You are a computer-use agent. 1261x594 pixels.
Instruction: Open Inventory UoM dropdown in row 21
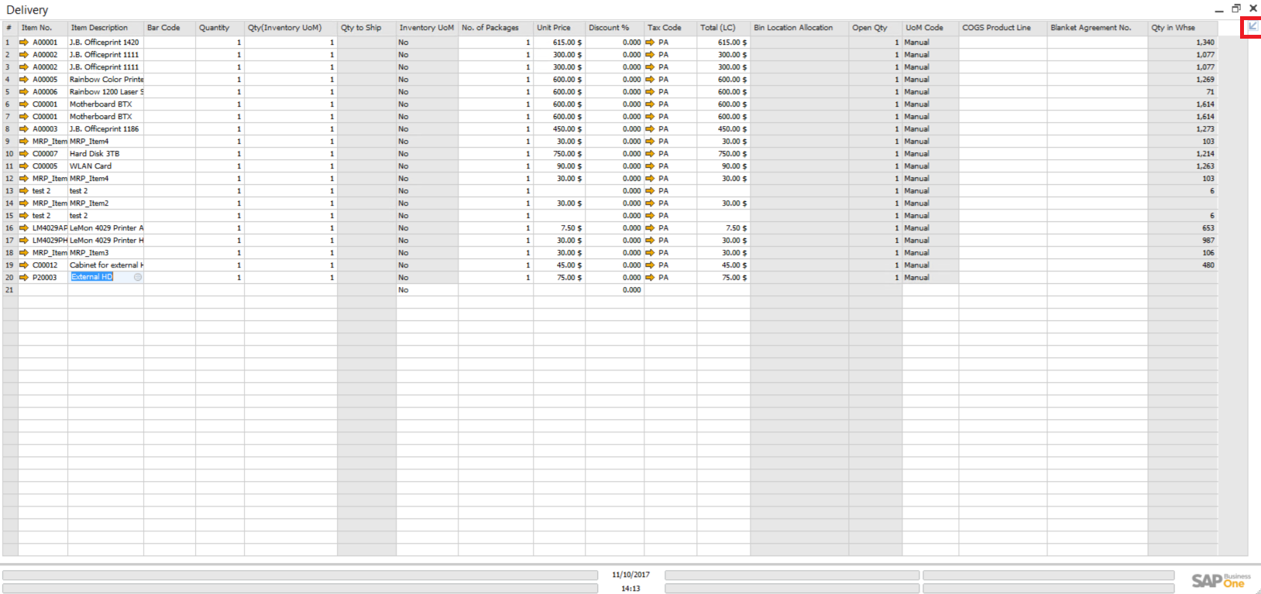426,290
